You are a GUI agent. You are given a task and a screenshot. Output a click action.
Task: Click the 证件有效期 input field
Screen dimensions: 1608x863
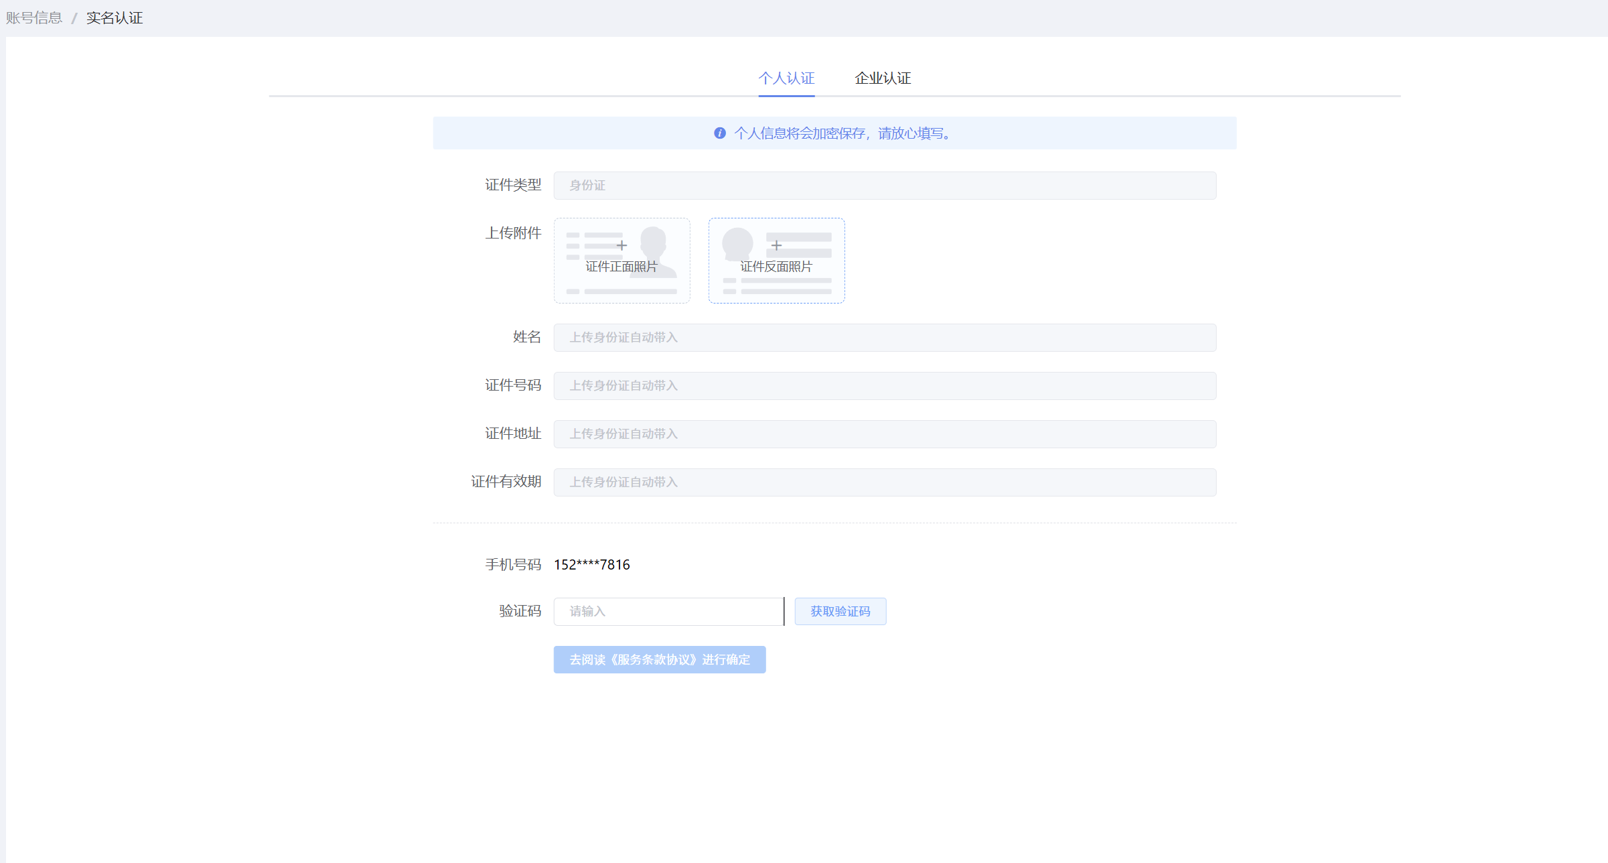pyautogui.click(x=884, y=482)
